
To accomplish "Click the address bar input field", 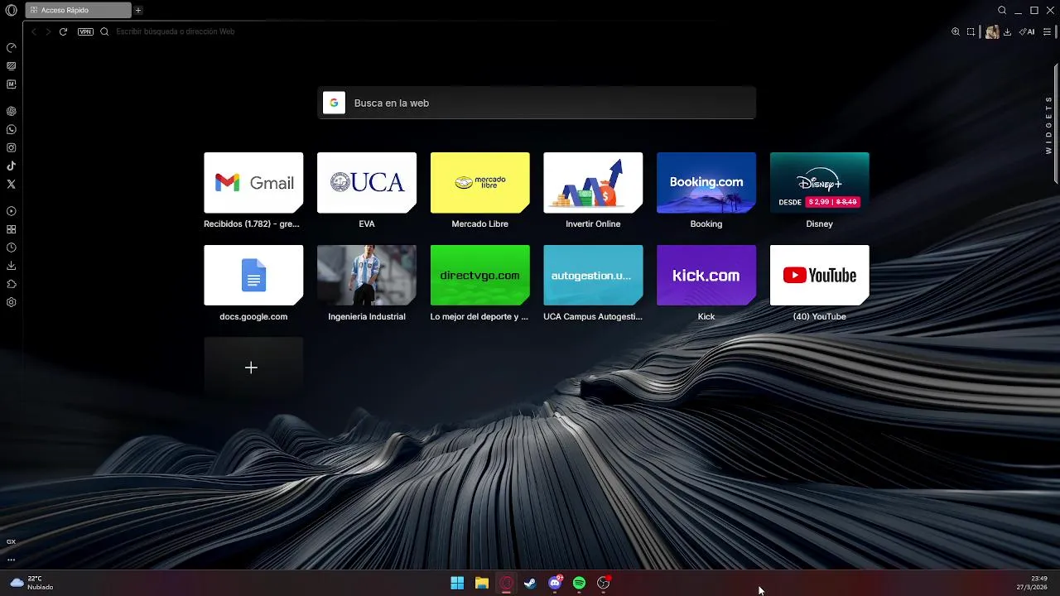I will point(530,31).
